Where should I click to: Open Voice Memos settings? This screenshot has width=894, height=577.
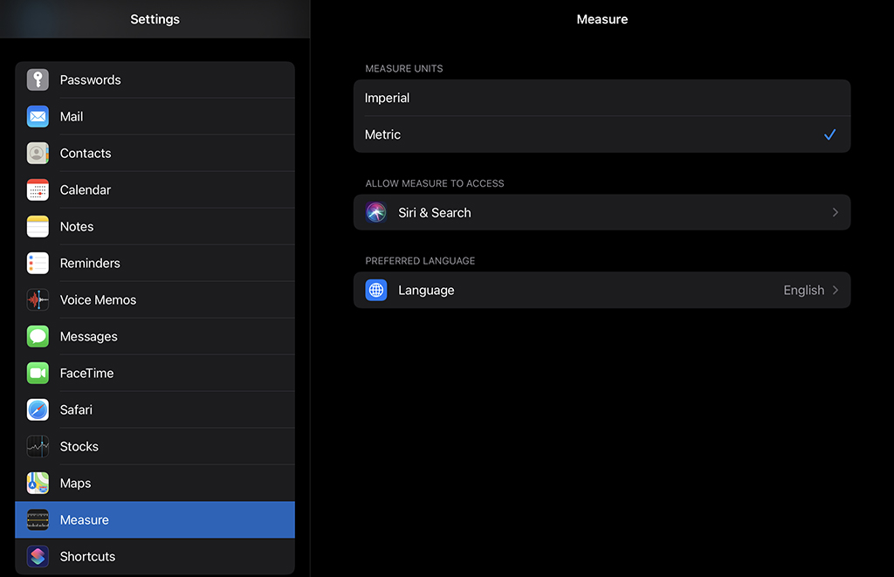point(155,300)
